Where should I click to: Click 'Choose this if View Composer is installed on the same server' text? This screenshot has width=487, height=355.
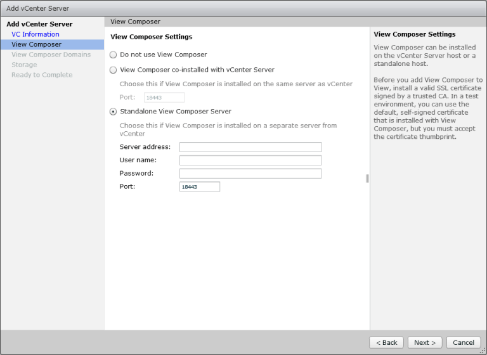236,84
